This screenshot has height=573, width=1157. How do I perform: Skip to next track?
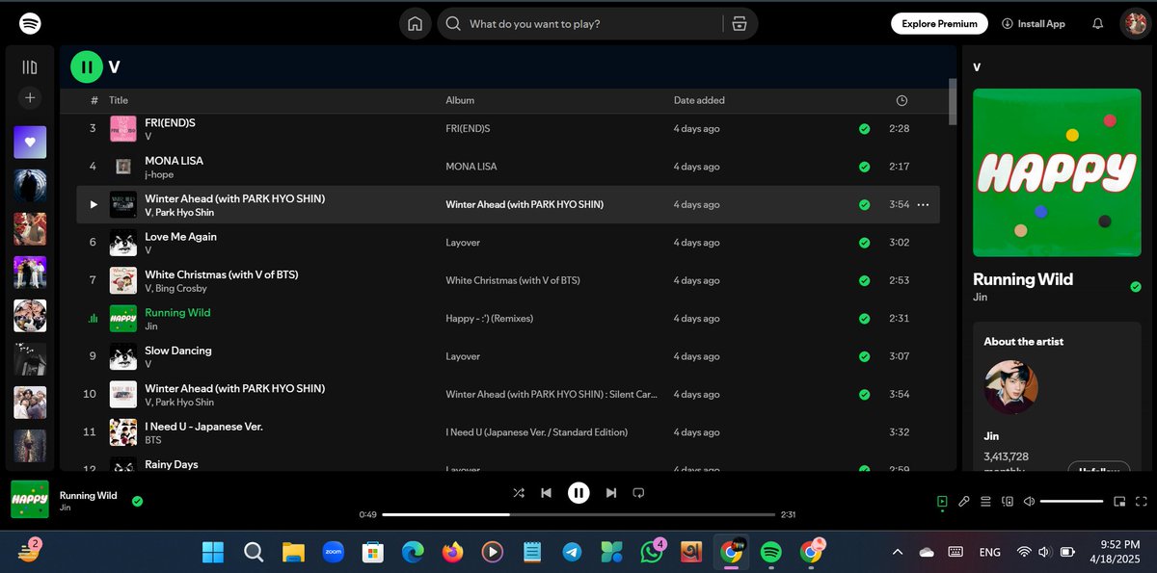(611, 493)
